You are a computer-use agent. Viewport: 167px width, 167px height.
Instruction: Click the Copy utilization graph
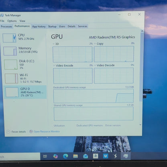point(114,54)
